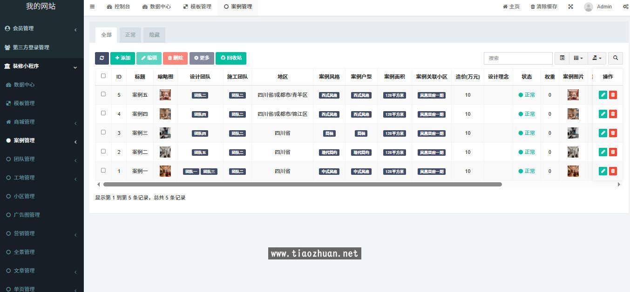Open the 数据中心 top navigation tab
630x292 pixels.
pyautogui.click(x=156, y=7)
